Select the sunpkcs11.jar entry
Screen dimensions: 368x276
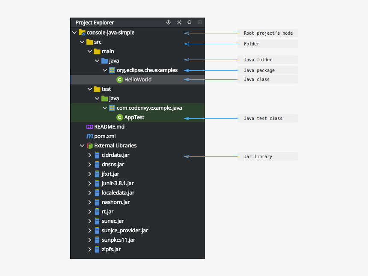click(x=119, y=240)
